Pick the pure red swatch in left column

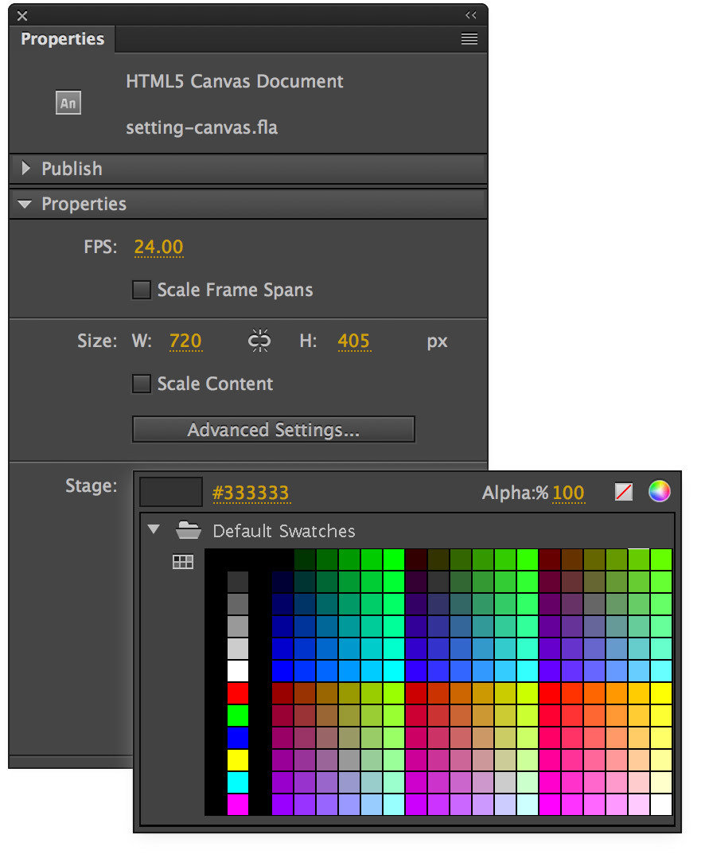coord(238,693)
